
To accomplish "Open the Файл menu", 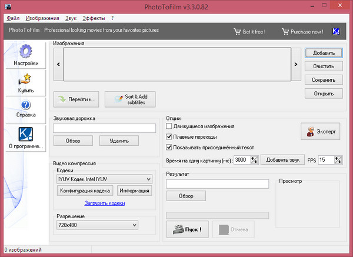I will (14, 18).
